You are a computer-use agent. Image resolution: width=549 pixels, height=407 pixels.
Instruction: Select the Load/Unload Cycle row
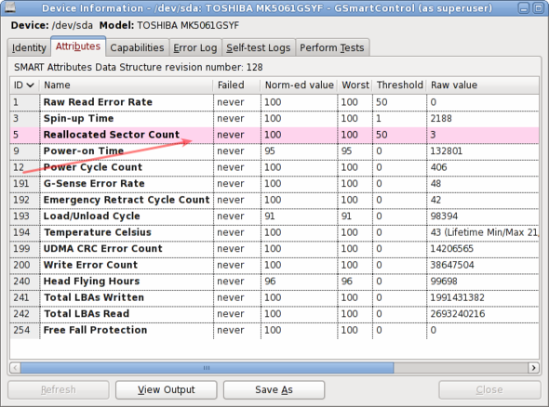pyautogui.click(x=274, y=217)
